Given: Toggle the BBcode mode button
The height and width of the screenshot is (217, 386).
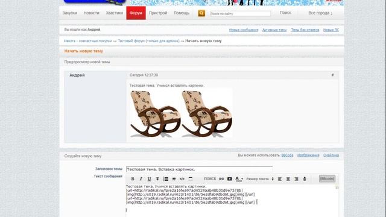Looking at the screenshot, I should (x=327, y=178).
